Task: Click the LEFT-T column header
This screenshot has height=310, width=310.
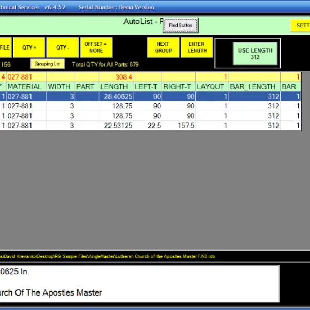Action: 146,87
